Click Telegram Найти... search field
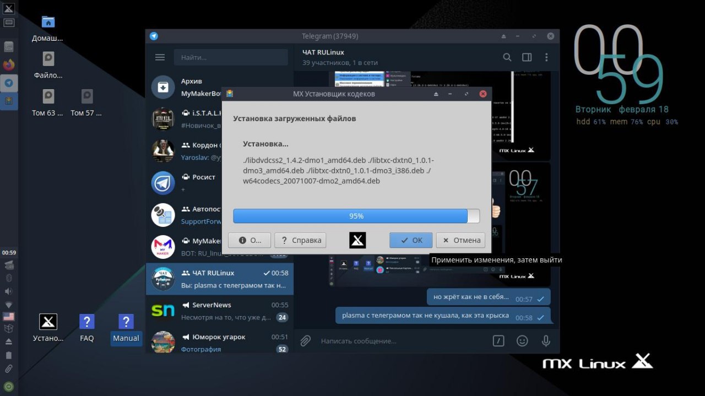The width and height of the screenshot is (705, 396). coord(231,57)
